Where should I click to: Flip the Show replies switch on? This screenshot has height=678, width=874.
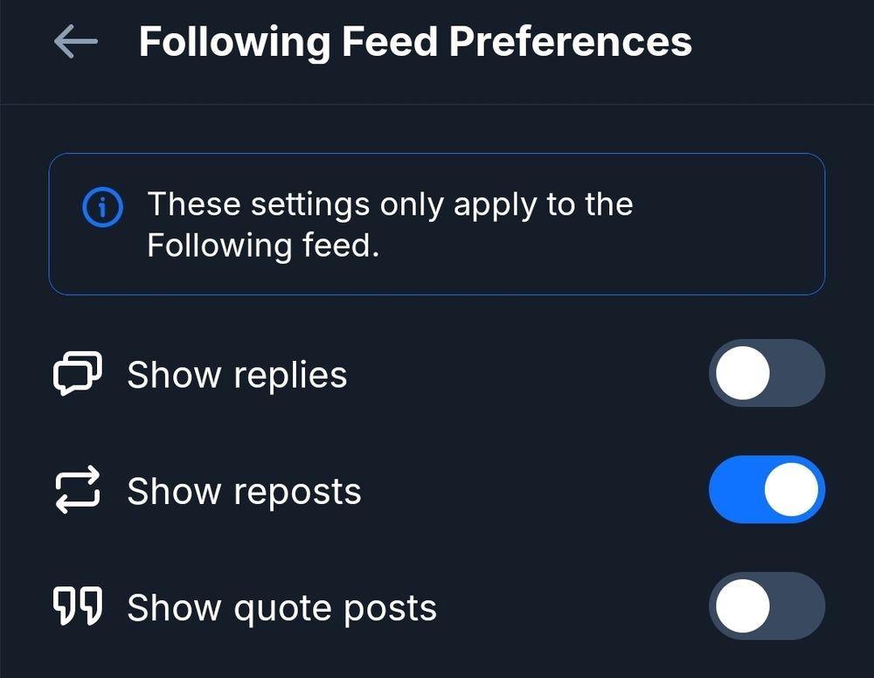tap(766, 373)
